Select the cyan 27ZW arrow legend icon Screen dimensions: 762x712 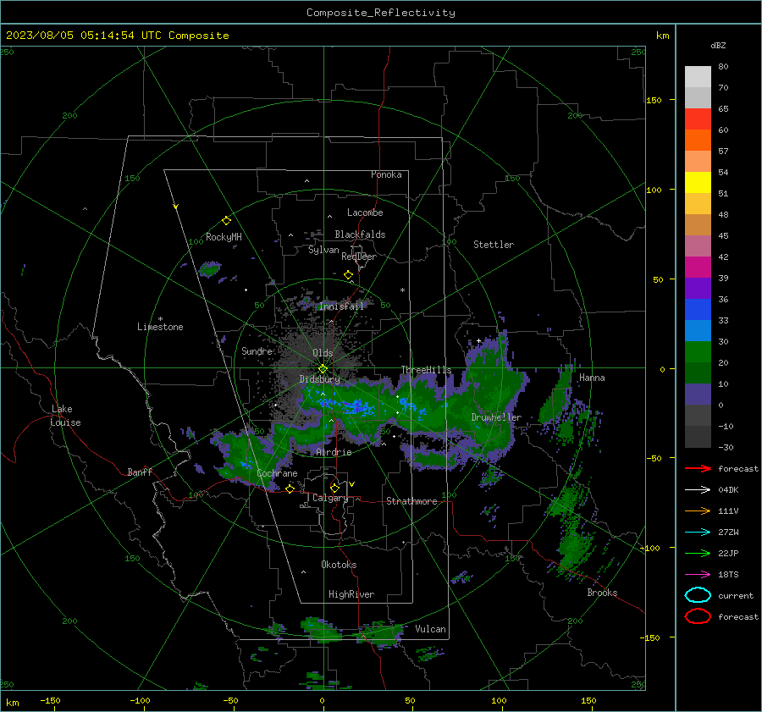[x=698, y=532]
